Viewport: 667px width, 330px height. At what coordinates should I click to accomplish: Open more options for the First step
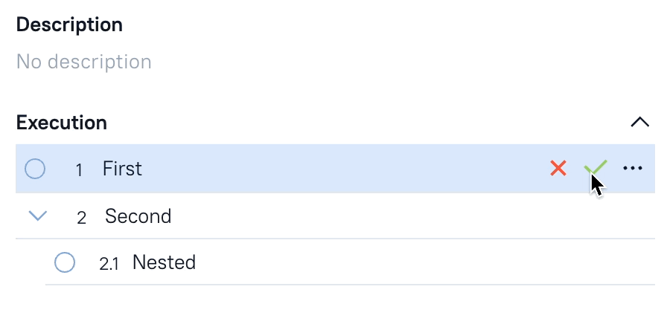[633, 169]
